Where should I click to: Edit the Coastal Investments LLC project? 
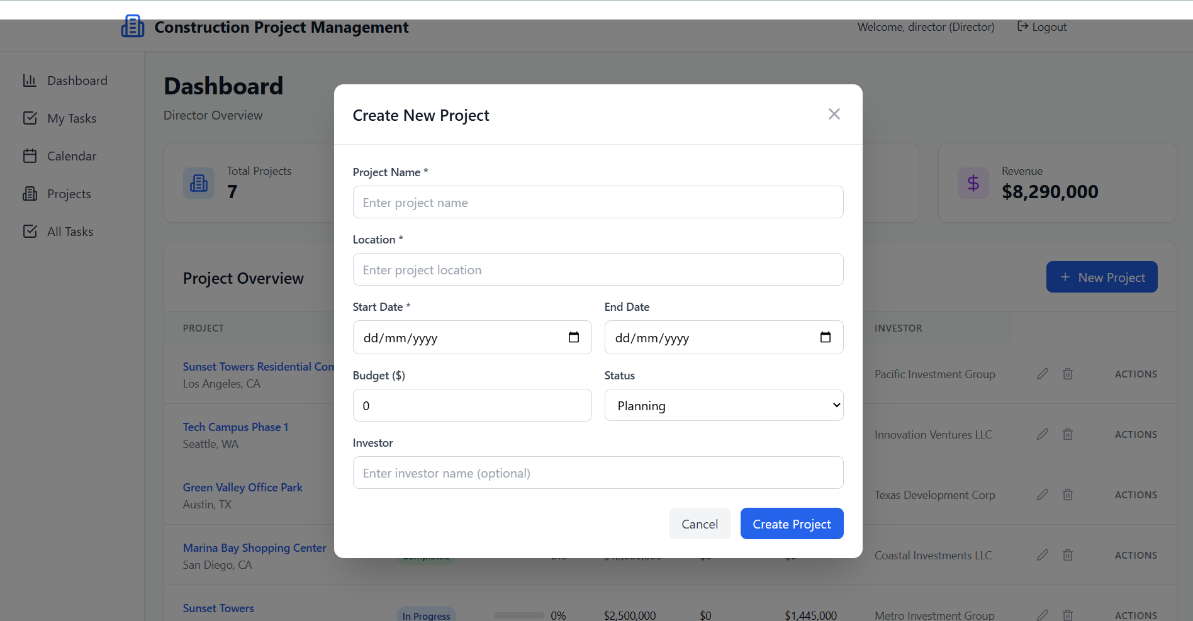1042,555
